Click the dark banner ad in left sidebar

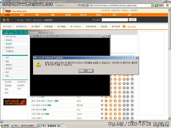click(x=15, y=102)
